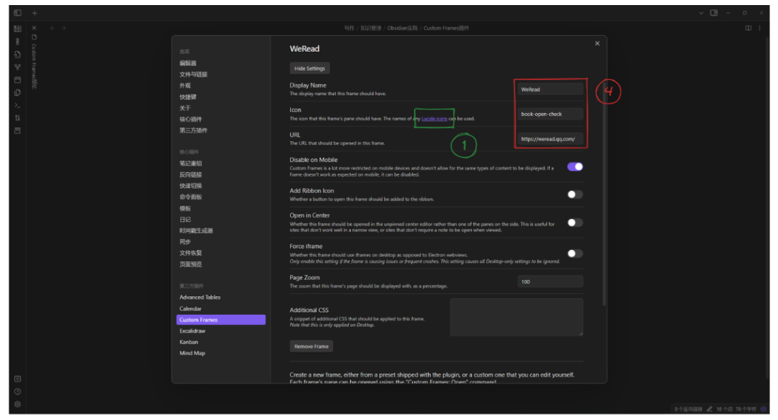
Task: Click the graph view ribbon icon
Action: click(x=17, y=67)
